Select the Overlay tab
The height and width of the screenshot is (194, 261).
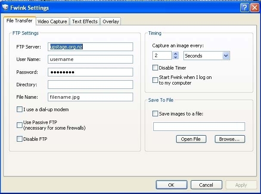tap(111, 21)
